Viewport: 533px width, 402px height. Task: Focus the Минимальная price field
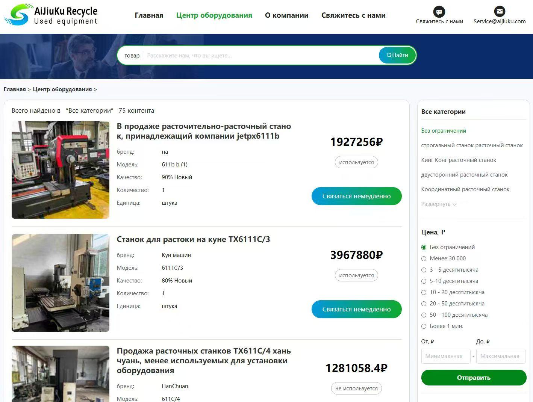coord(445,356)
